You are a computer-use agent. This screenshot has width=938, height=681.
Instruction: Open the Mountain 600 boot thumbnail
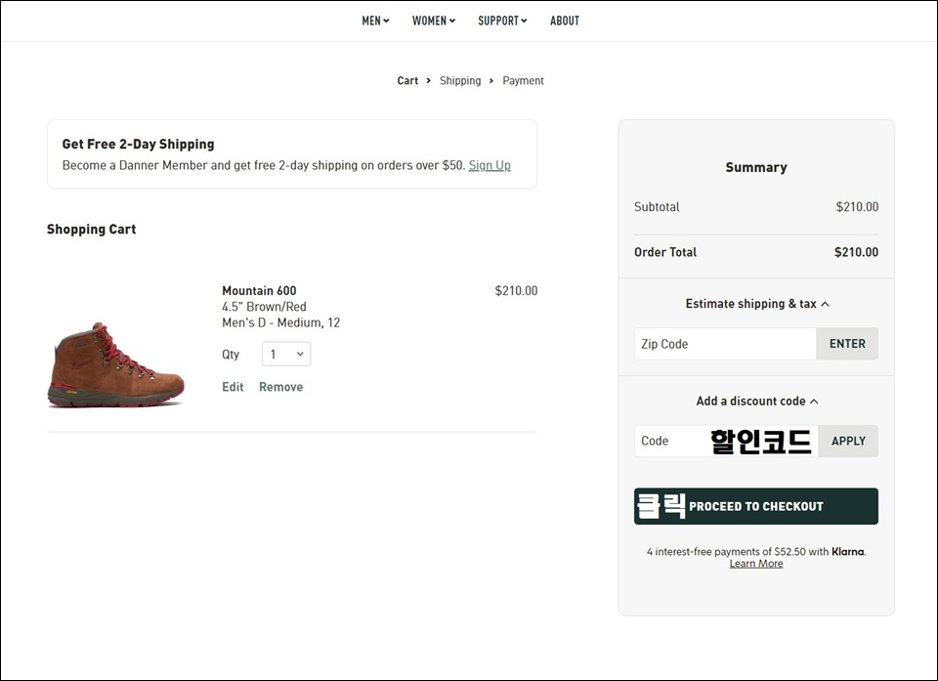click(x=116, y=364)
